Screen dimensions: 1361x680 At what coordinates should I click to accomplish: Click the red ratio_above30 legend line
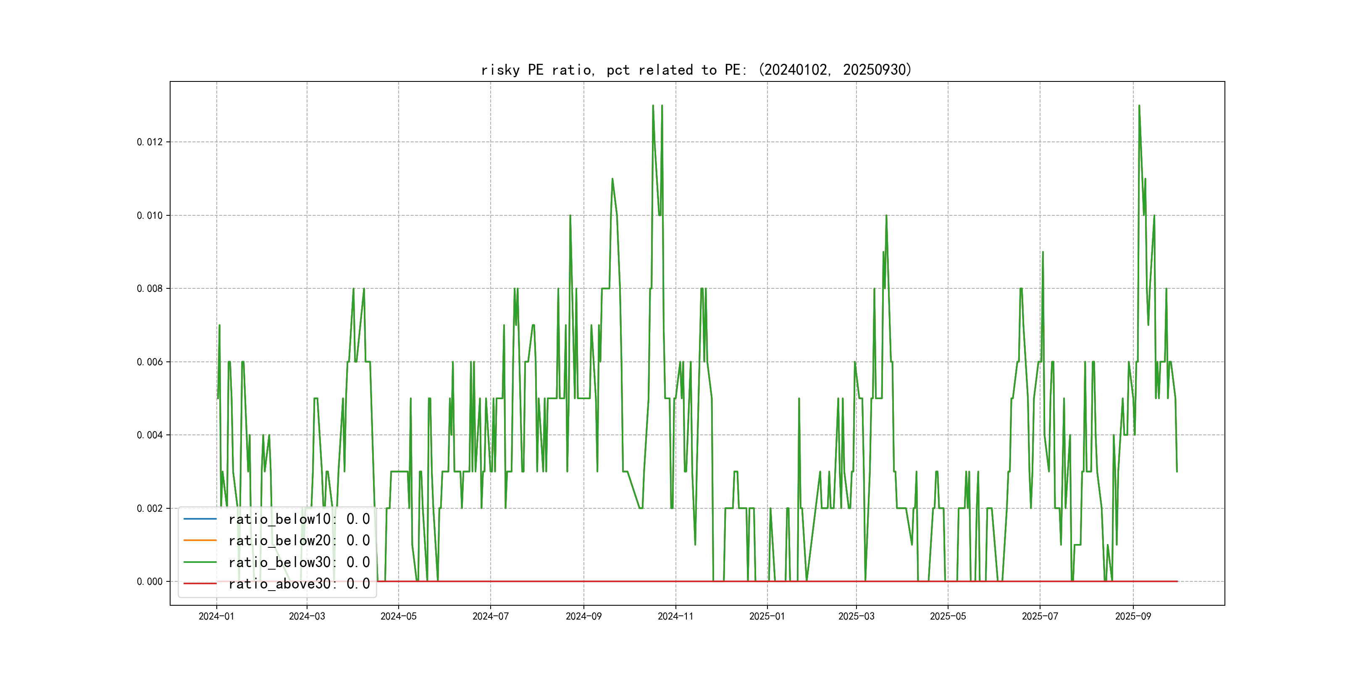click(x=200, y=583)
